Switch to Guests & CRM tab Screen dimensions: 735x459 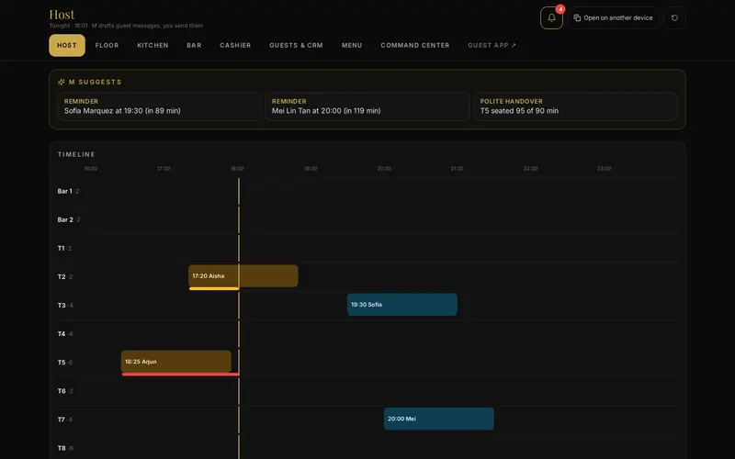tap(296, 45)
